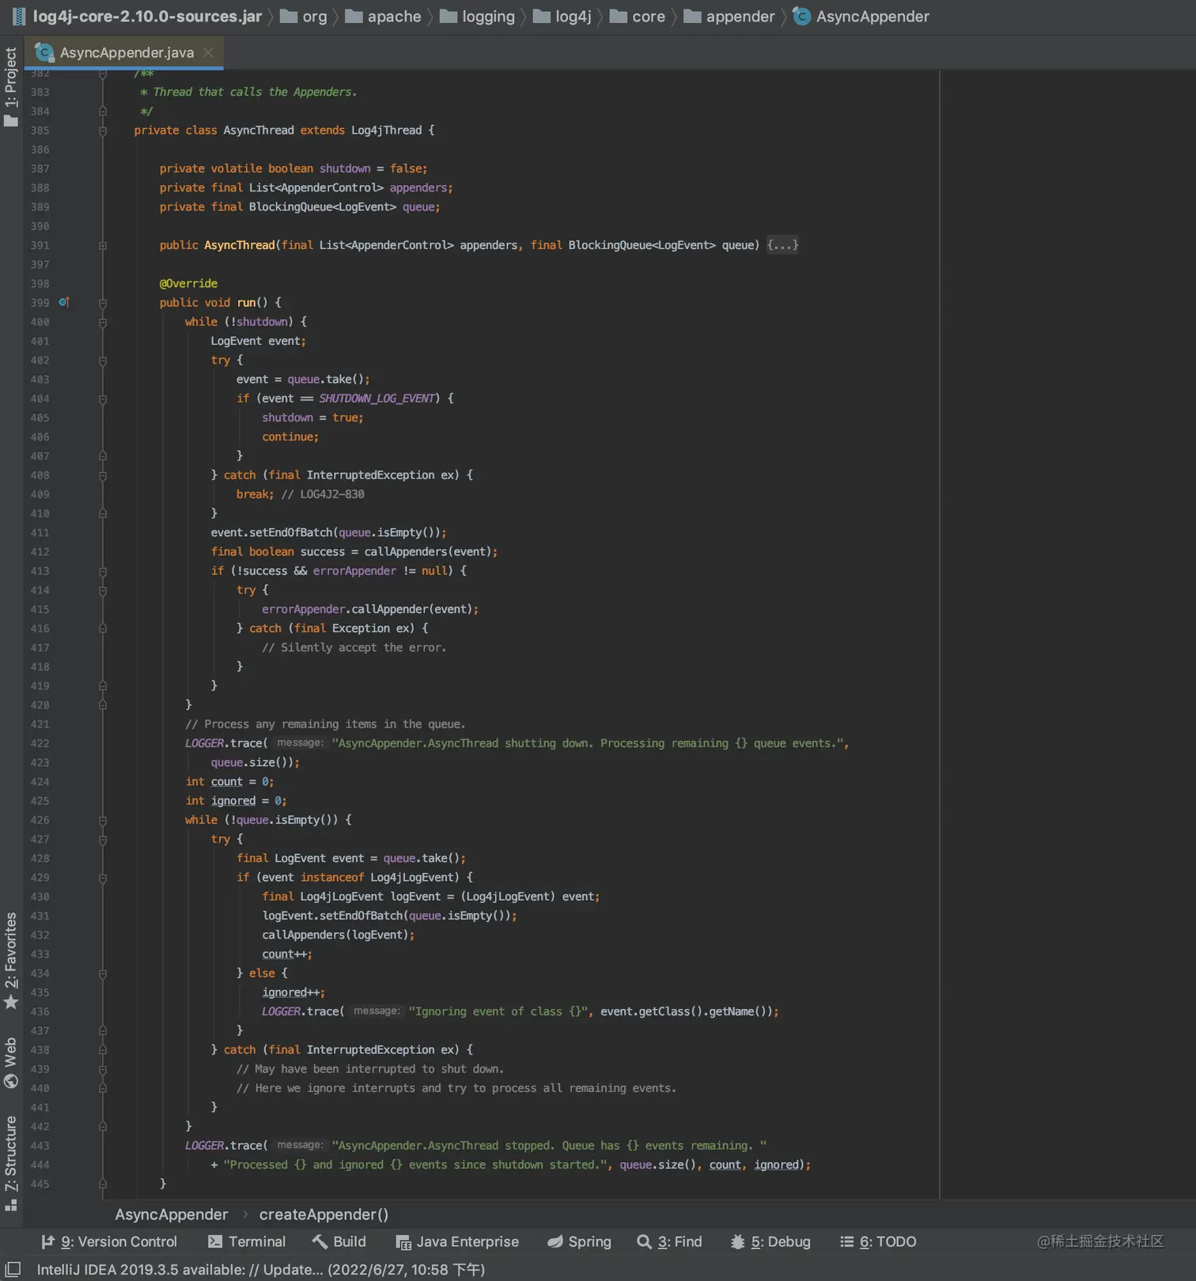Image resolution: width=1196 pixels, height=1281 pixels.
Task: Open the Java Enterprise tool window
Action: pyautogui.click(x=457, y=1241)
